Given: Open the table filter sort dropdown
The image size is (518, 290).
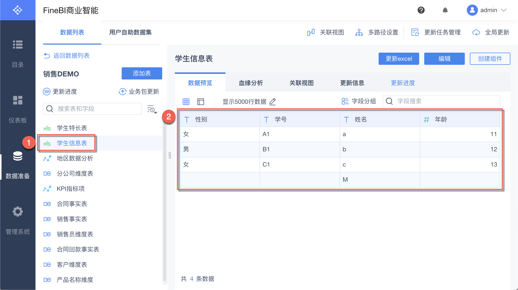Looking at the screenshot, I should point(152,109).
